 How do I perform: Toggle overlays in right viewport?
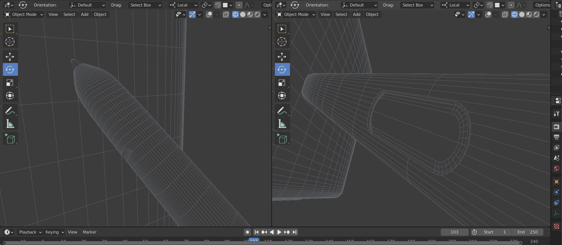[x=488, y=15]
